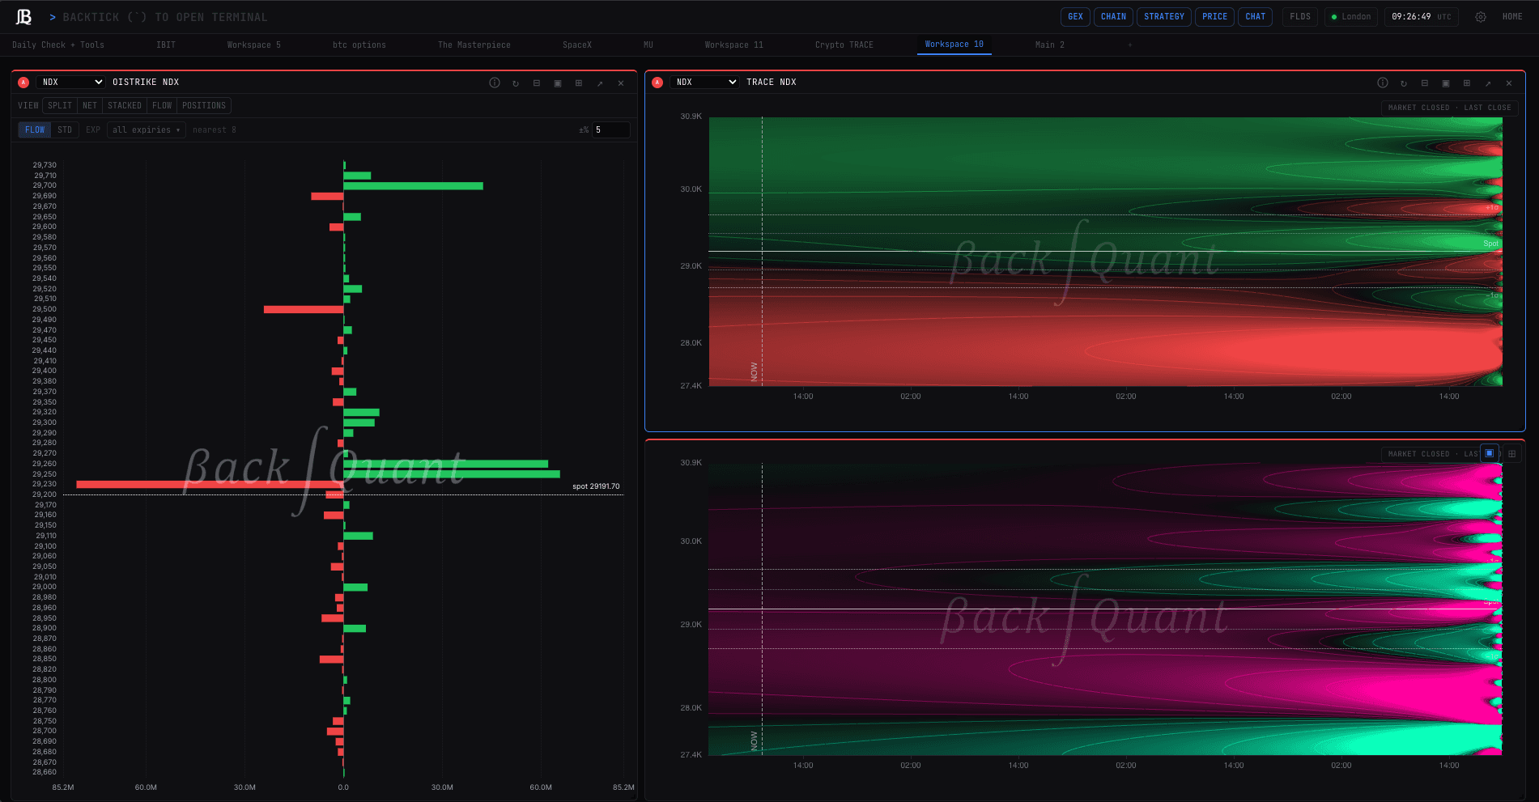
Task: Refresh the TRACE NDX panel
Action: 1404,83
